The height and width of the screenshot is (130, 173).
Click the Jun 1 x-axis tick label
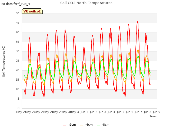pos(84,112)
